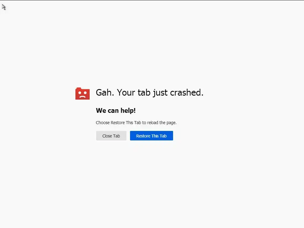Click the word 'help!' in the bold subheading
Viewport: 304px width, 228px height.
128,110
